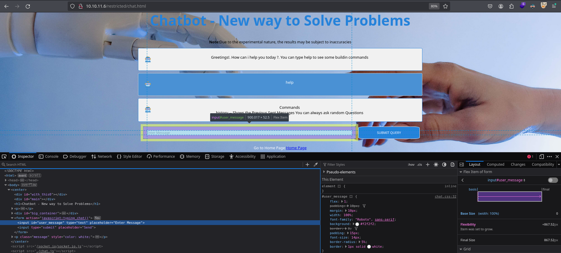561x253 pixels.
Task: Collapse the body element node
Action: click(6, 185)
